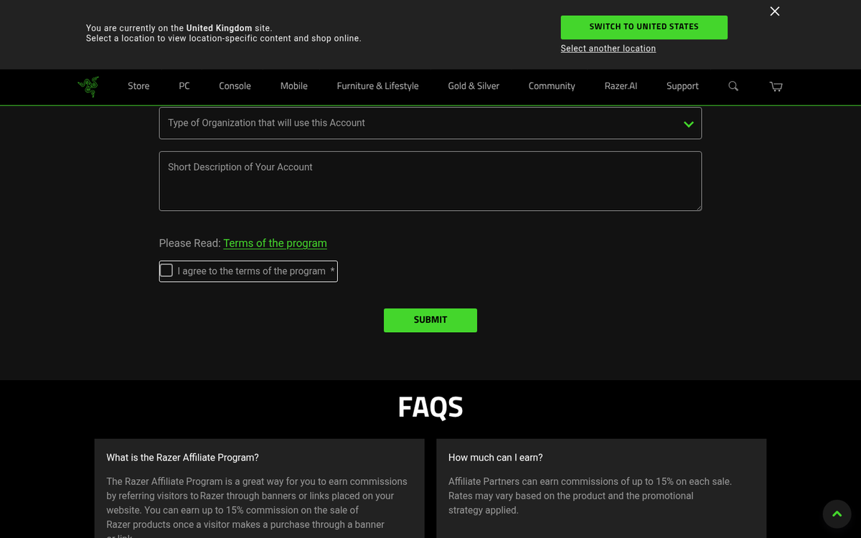Visit the Community section
Viewport: 861px width, 538px height.
(552, 86)
